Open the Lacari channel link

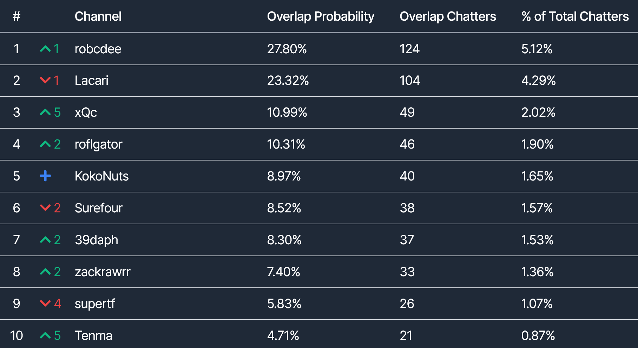point(92,81)
